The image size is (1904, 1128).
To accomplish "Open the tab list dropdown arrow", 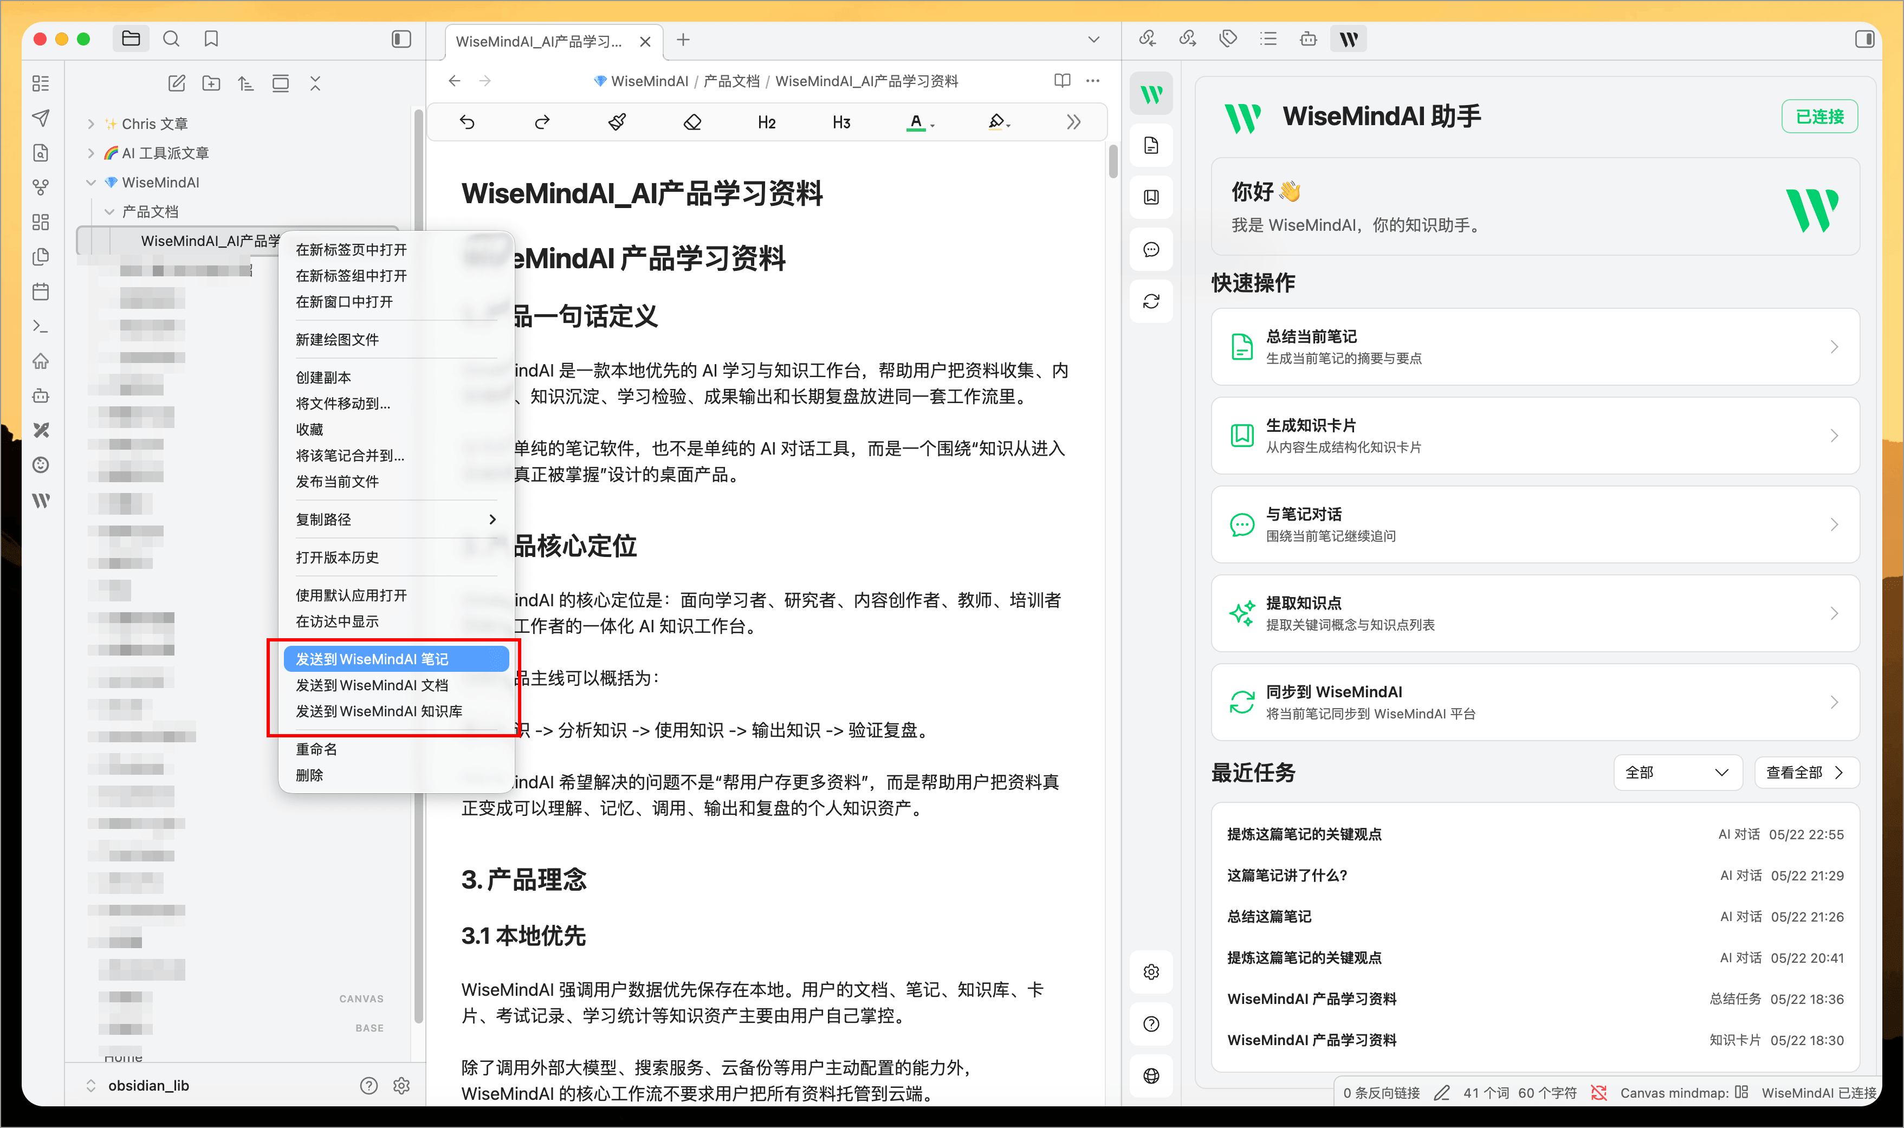I will coord(1094,40).
